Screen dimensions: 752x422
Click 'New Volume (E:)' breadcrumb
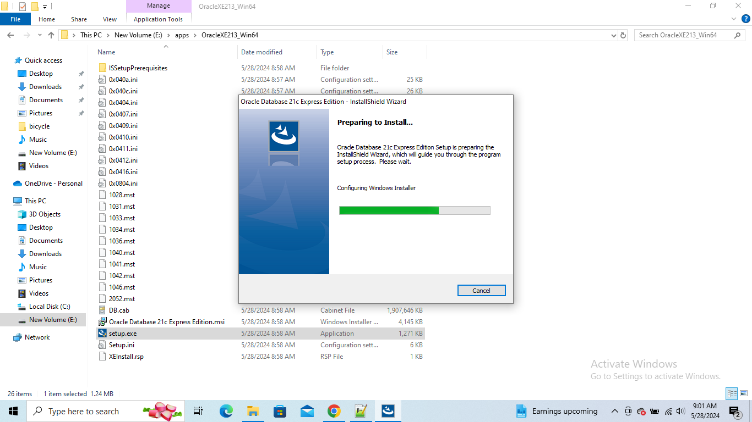coord(137,35)
